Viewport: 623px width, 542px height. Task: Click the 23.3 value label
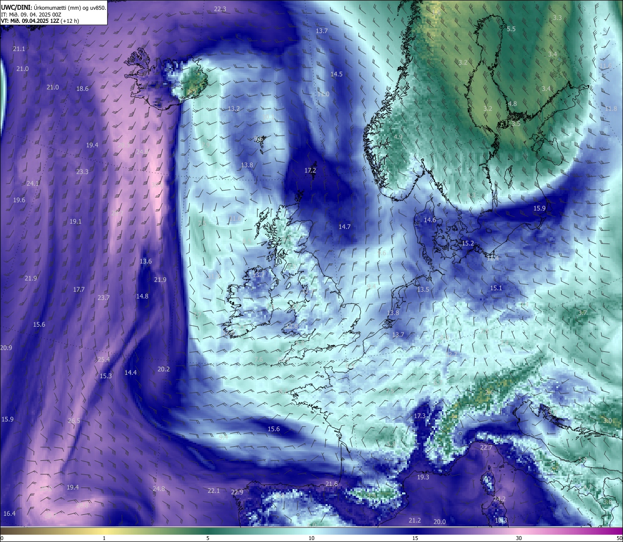82,172
